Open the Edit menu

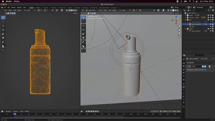[x=9, y=7]
